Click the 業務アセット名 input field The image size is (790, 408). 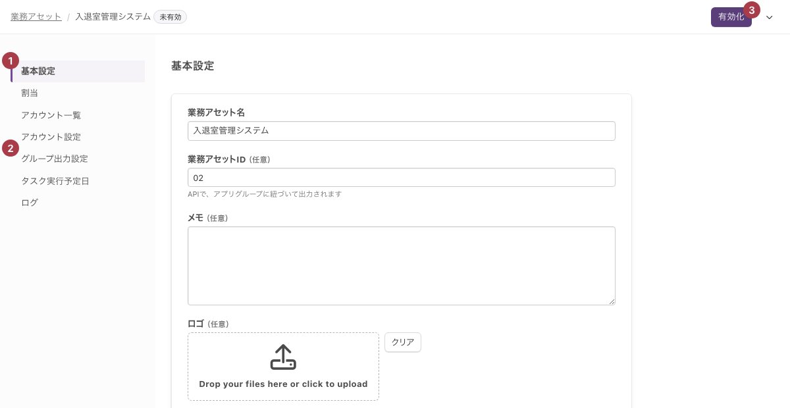tap(402, 131)
